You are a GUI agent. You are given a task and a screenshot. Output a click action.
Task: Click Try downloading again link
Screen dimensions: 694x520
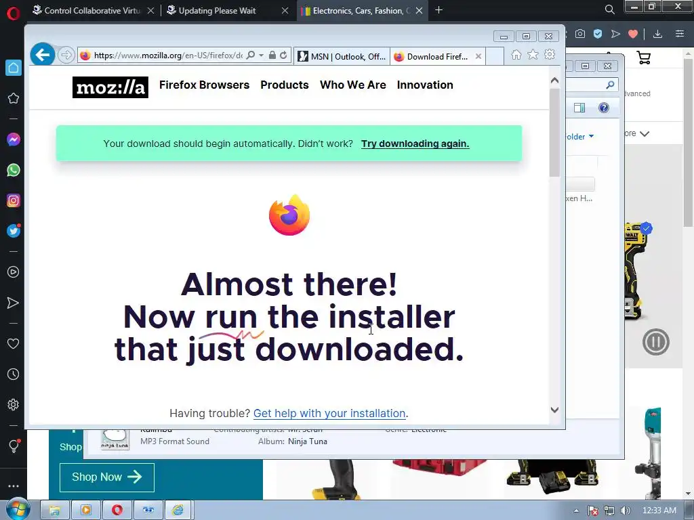[x=415, y=144]
